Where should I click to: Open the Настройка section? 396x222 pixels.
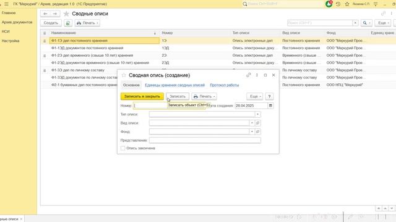[11, 41]
